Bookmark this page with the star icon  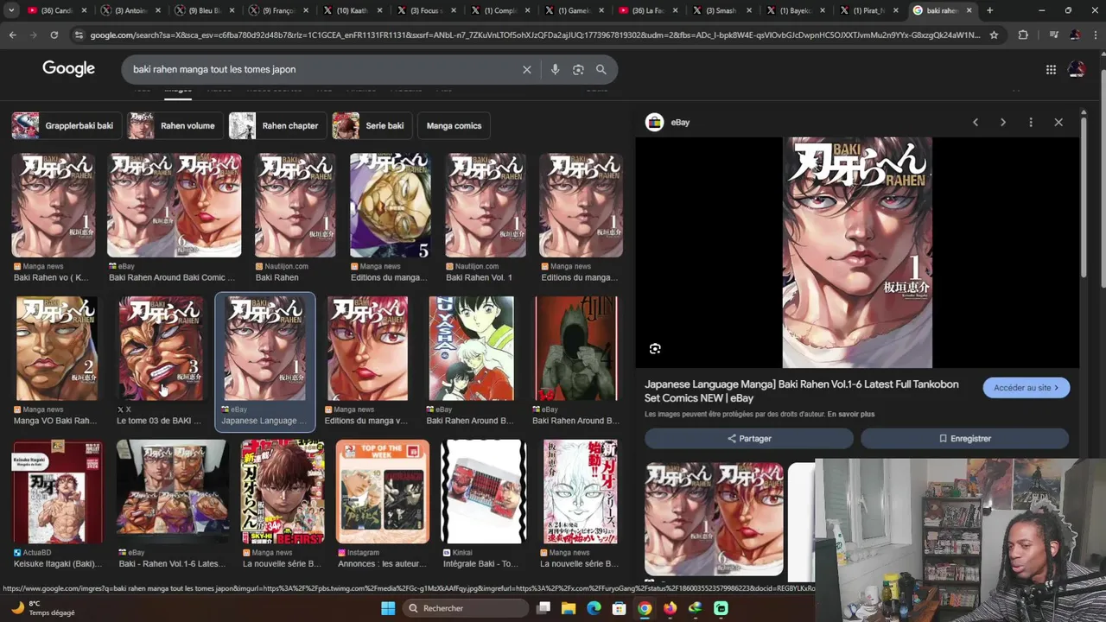[x=994, y=35]
